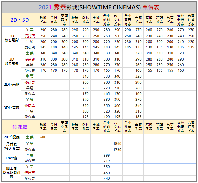Screen dimensions: 198x183
Task: Click 2D 數位電影 全票 price 270 for 台南仁德秀泰
Action: coord(191,30)
